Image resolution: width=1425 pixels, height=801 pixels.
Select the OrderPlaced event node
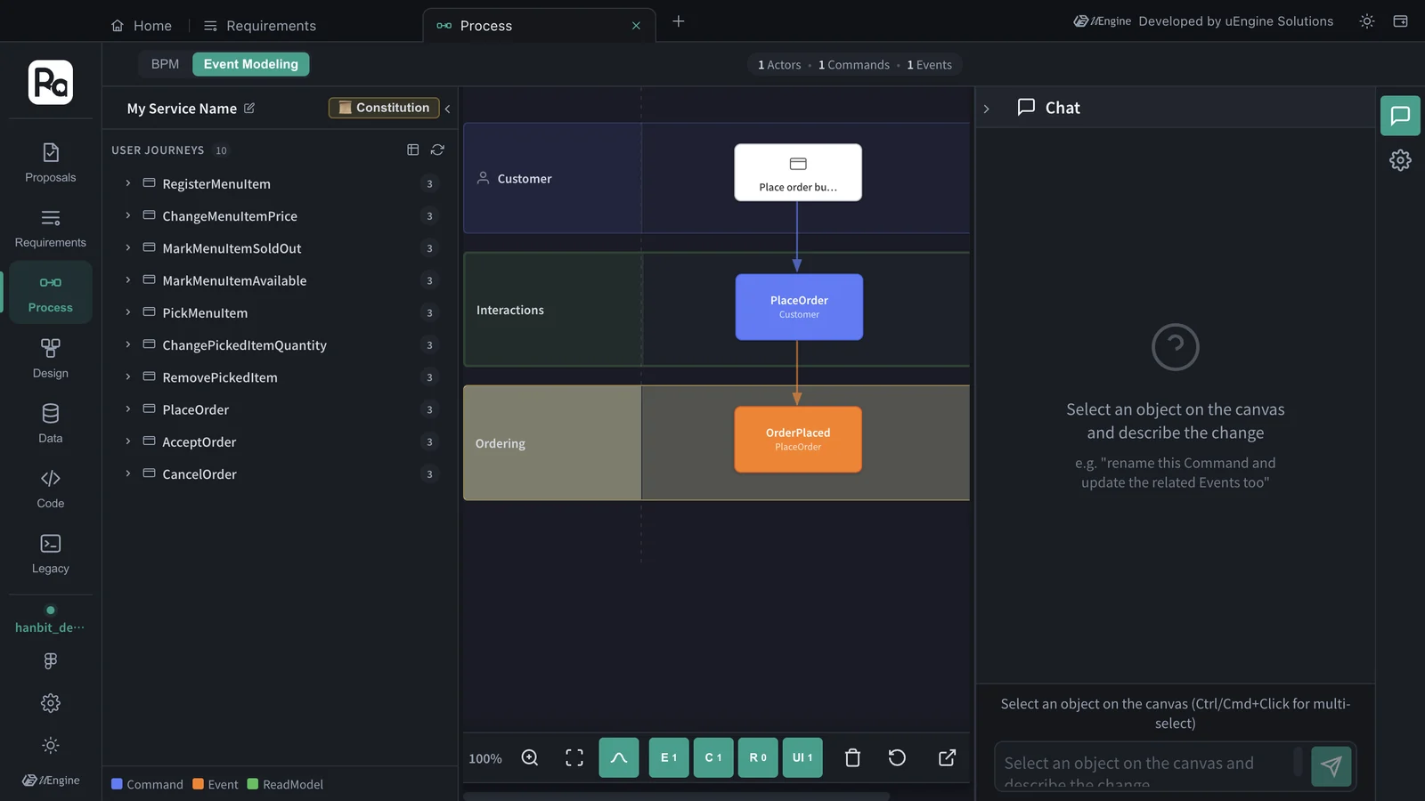(x=798, y=440)
